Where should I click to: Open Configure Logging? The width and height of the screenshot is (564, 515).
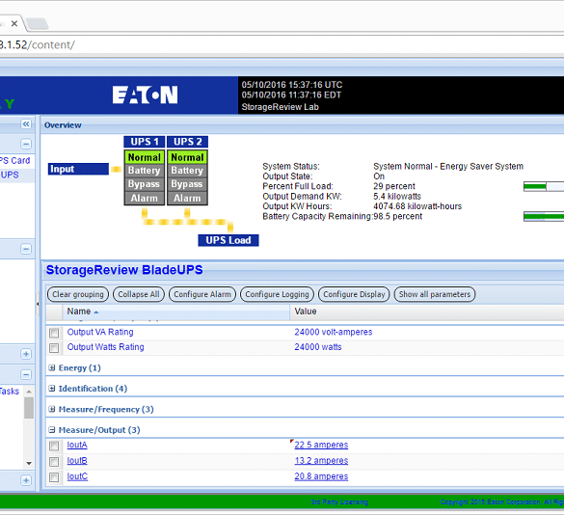pyautogui.click(x=277, y=294)
